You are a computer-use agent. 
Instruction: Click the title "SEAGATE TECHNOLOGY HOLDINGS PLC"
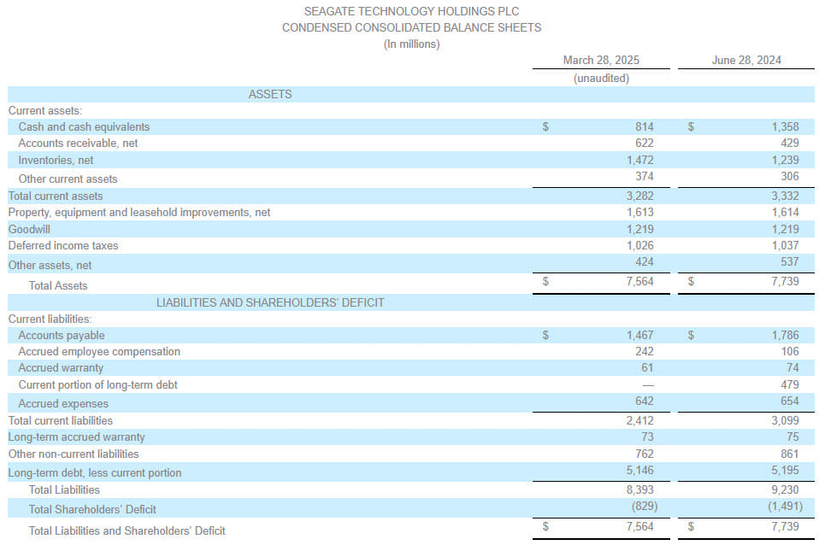click(411, 11)
